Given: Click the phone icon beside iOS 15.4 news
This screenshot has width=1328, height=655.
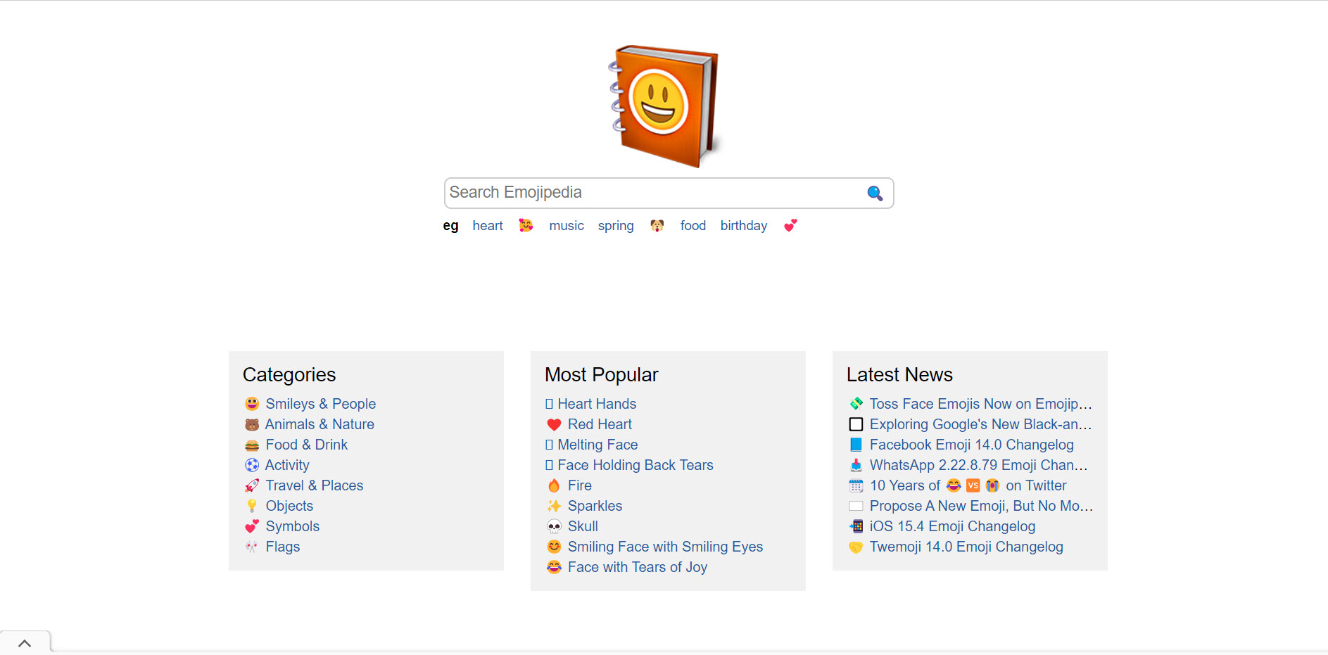Looking at the screenshot, I should [856, 526].
